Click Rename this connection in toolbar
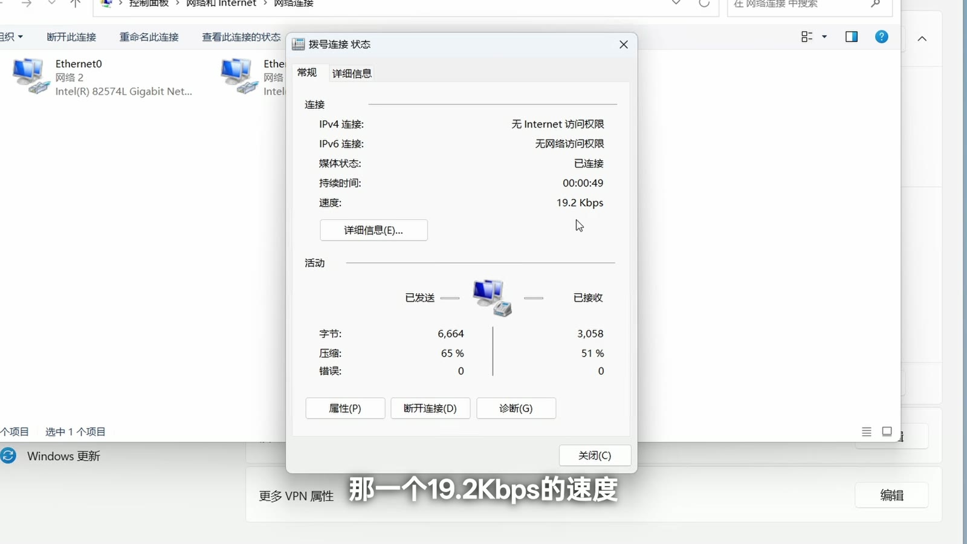Viewport: 967px width, 544px height. [x=149, y=37]
